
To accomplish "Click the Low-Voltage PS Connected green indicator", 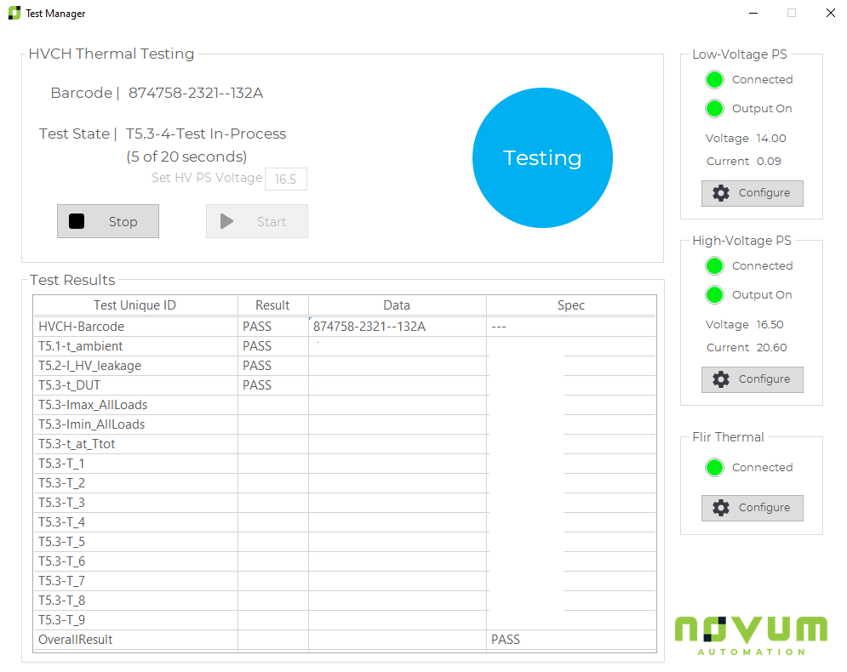I will point(715,80).
